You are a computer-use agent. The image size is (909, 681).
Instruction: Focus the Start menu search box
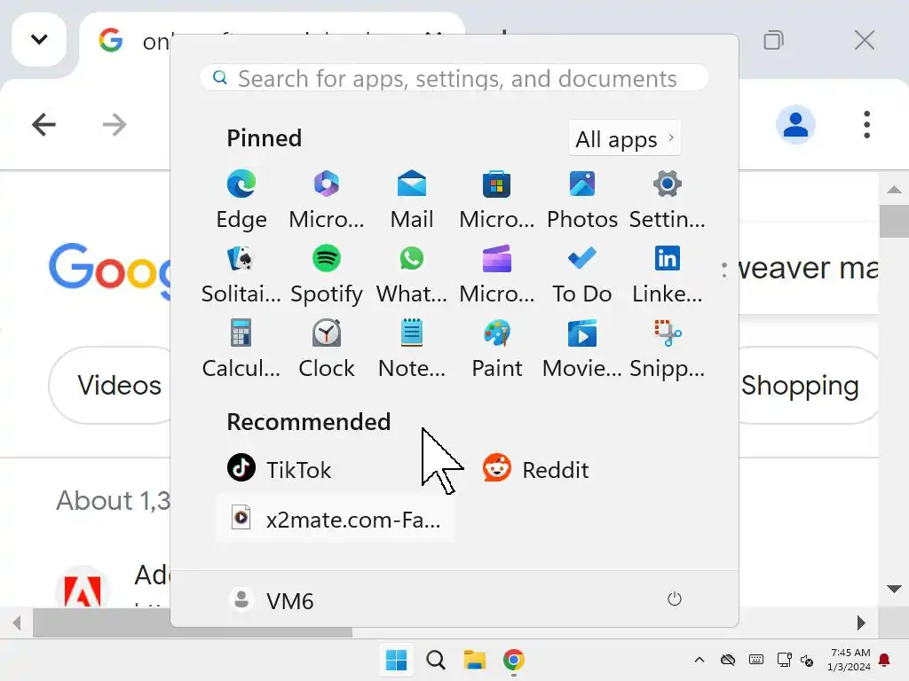(x=454, y=78)
